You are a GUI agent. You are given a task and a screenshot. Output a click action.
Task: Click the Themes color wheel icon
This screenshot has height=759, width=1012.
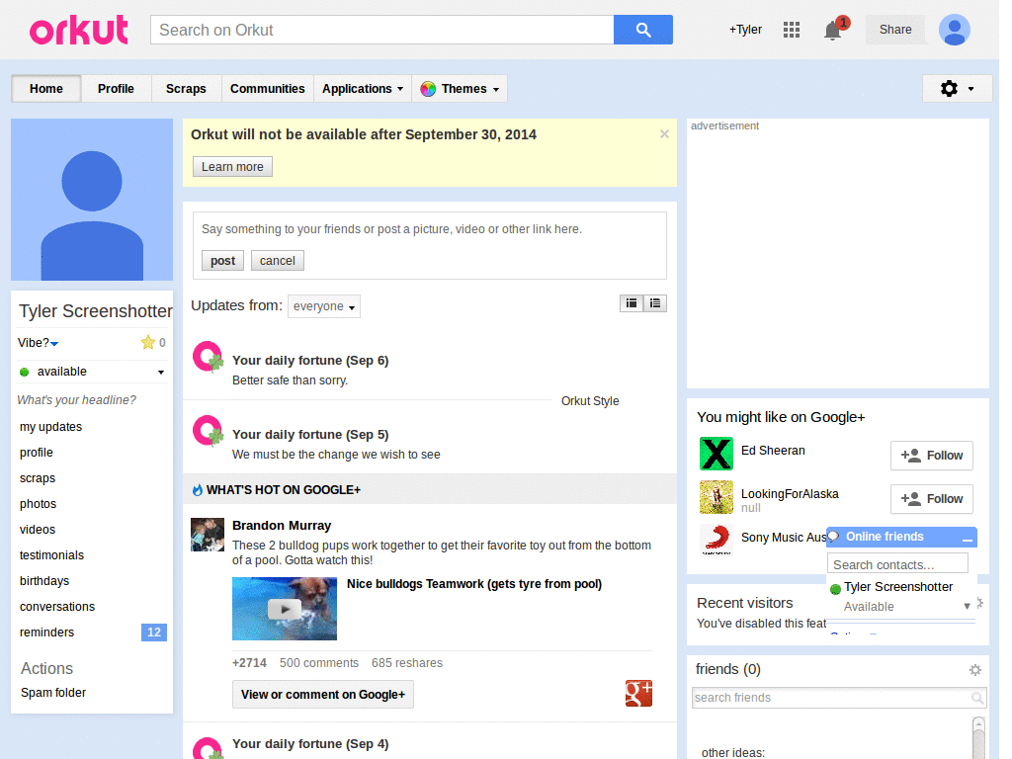(x=428, y=89)
